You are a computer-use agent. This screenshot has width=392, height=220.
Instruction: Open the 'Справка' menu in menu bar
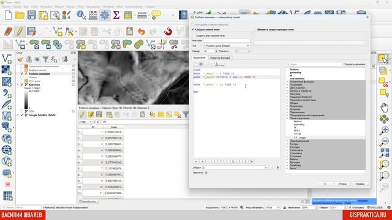click(150, 7)
